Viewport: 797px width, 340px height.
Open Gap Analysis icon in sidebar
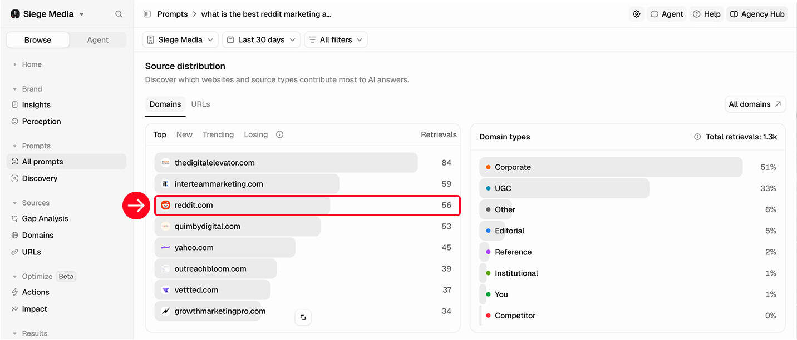[x=15, y=218]
